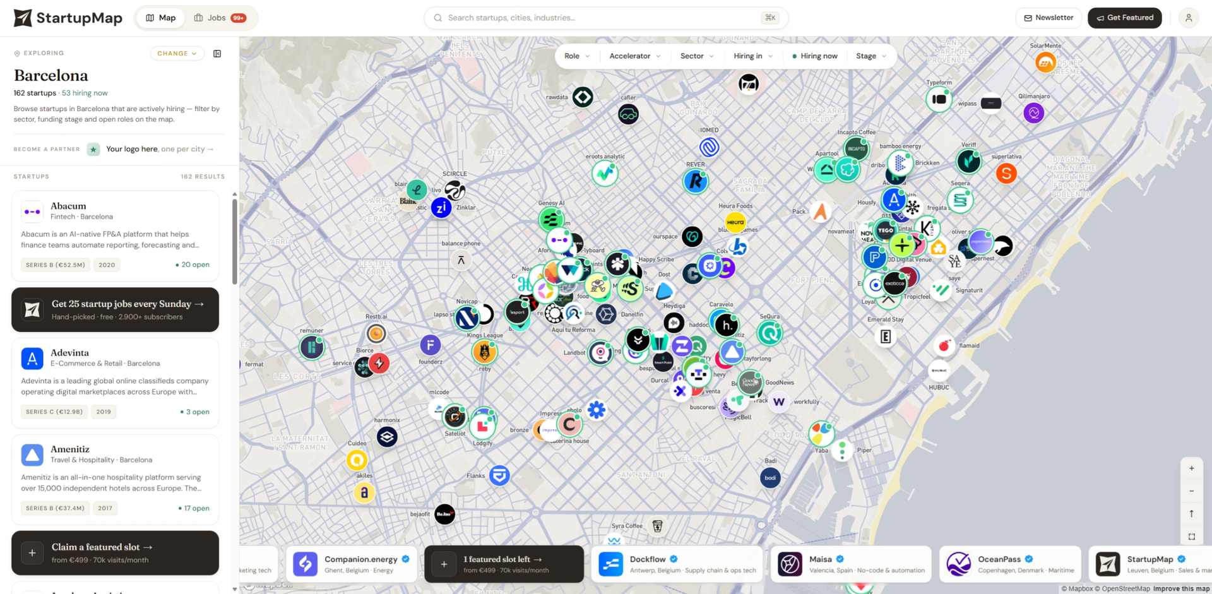Open the eroots analytic marker
1212x594 pixels.
(x=605, y=174)
